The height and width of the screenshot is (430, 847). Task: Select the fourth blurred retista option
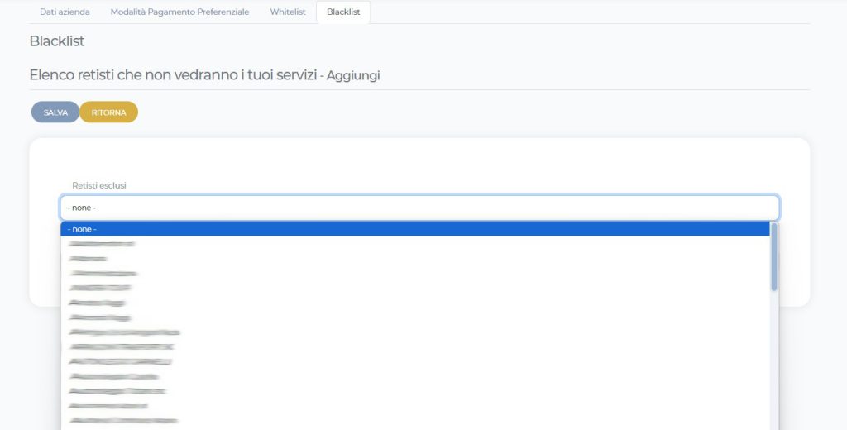[x=101, y=289]
